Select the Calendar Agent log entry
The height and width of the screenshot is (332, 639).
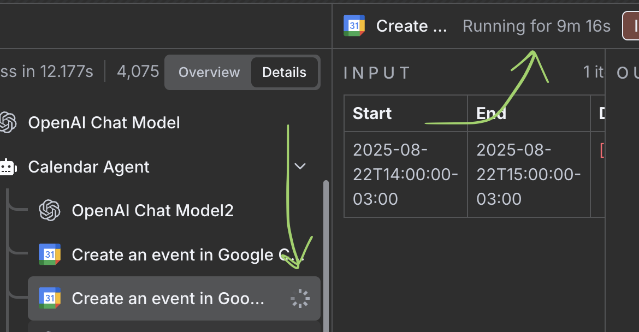(89, 167)
